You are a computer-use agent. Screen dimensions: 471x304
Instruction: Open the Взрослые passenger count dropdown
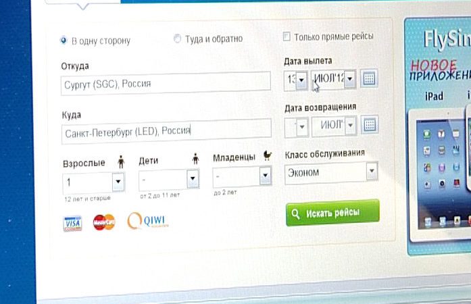[x=118, y=182]
